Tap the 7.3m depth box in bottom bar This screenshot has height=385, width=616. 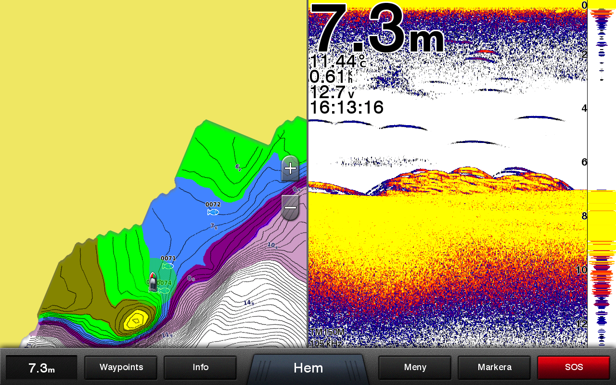pyautogui.click(x=41, y=368)
